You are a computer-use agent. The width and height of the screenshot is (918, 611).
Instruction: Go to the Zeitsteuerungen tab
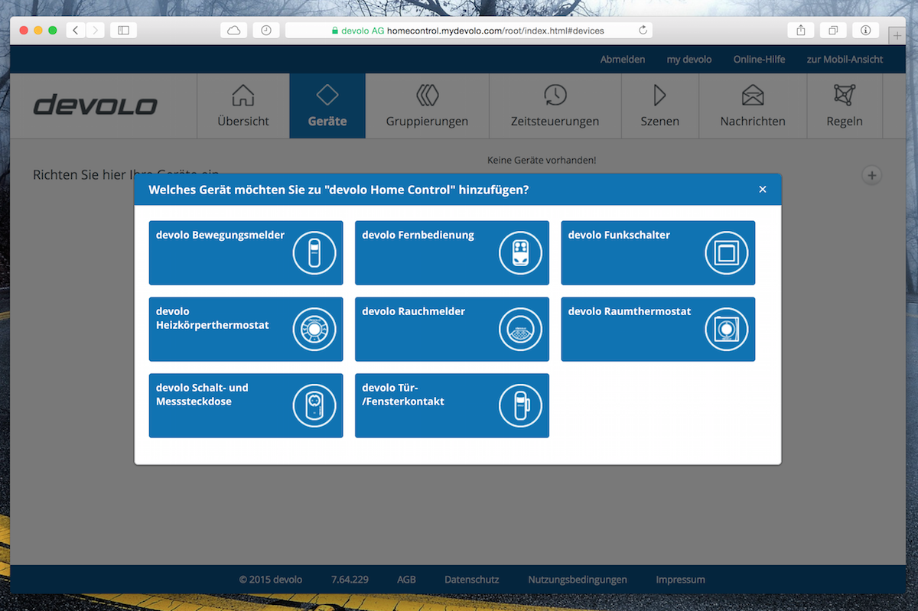click(555, 106)
